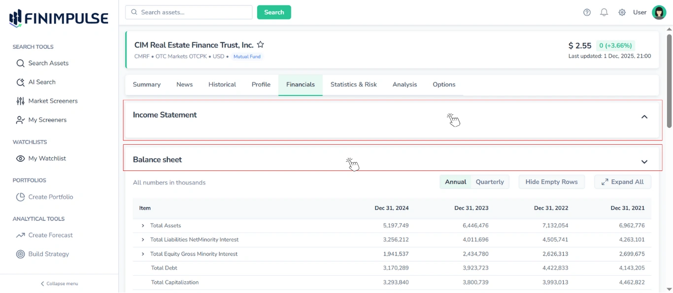Open the Statistics & Risk tab
673x293 pixels.
353,84
